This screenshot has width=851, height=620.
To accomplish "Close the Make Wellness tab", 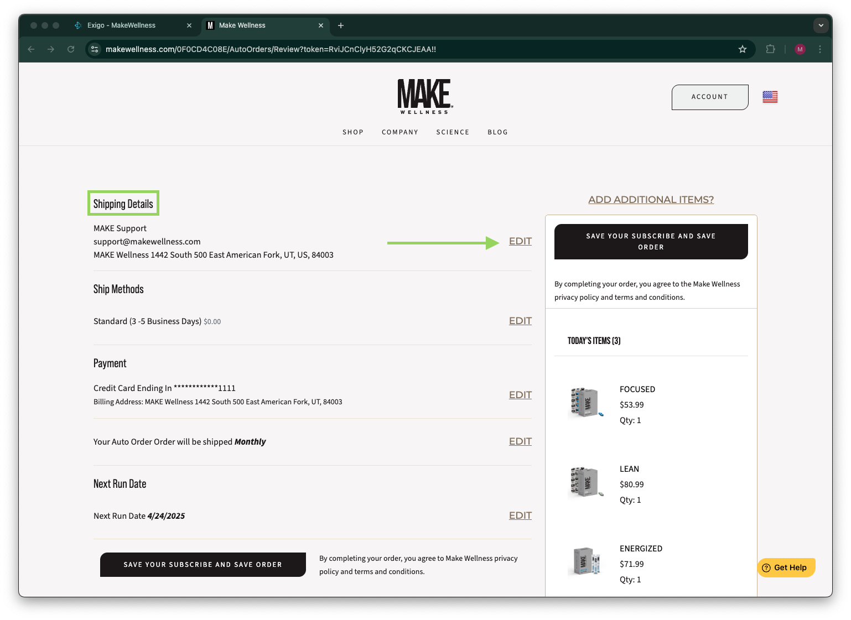I will [321, 25].
